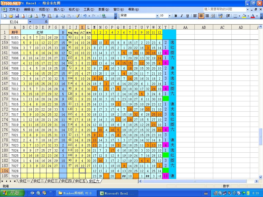Viewport: 263px width, 197px height.
Task: Set Align Left for the cell
Action: coord(195,16)
